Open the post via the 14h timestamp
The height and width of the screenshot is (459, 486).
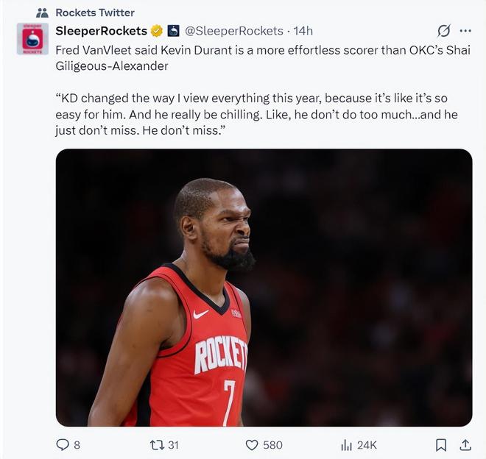(303, 31)
